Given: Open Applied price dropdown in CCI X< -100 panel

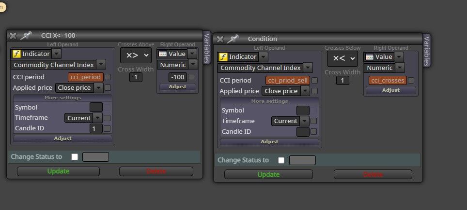Looking at the screenshot, I should coord(99,87).
